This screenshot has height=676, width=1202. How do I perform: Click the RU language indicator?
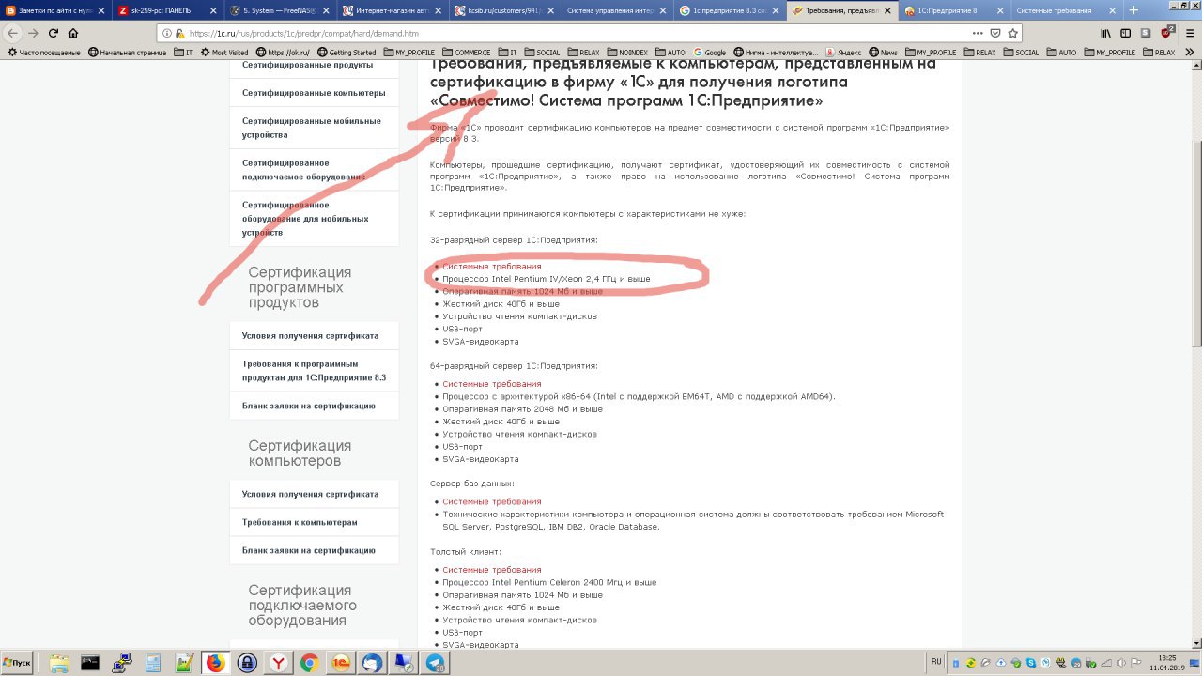[x=936, y=662]
